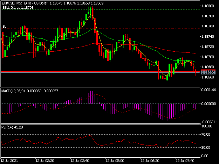Image resolution: width=219 pixels, height=164 pixels.
Task: Click the 1.18740 price scale label
Action: point(208,36)
